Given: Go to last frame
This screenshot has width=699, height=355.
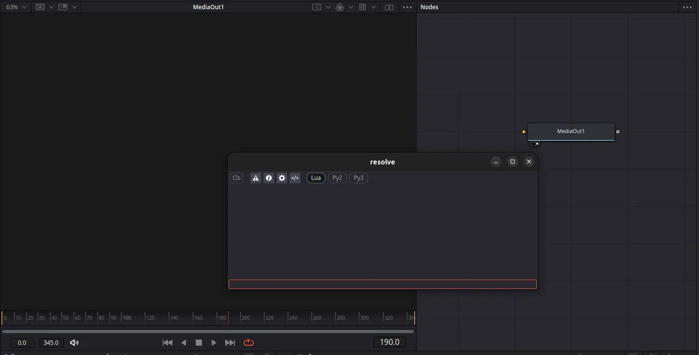Looking at the screenshot, I should coord(230,343).
